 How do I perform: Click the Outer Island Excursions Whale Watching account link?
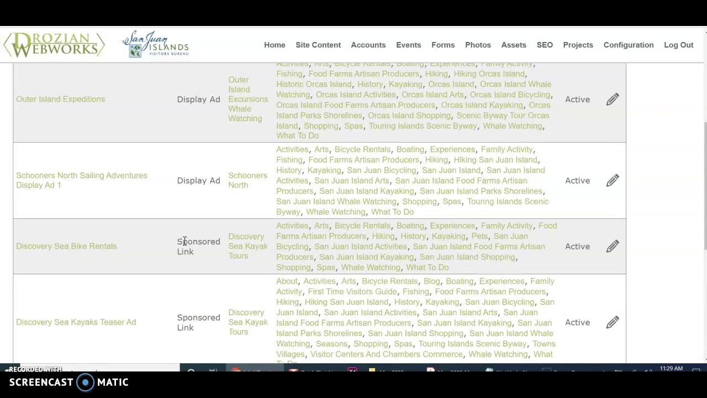coord(248,99)
